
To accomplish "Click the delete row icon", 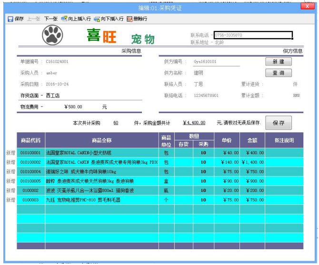I will pos(130,19).
